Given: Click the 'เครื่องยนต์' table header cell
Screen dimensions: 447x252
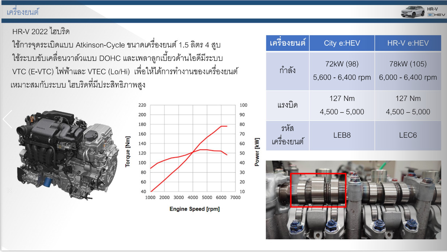Looking at the screenshot, I should (x=288, y=43).
